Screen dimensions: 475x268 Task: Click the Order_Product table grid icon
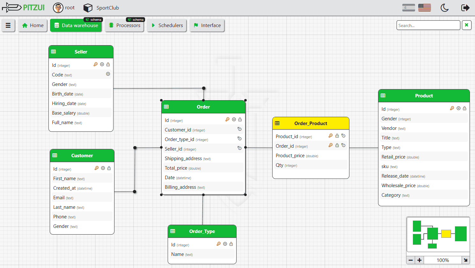[x=277, y=123]
